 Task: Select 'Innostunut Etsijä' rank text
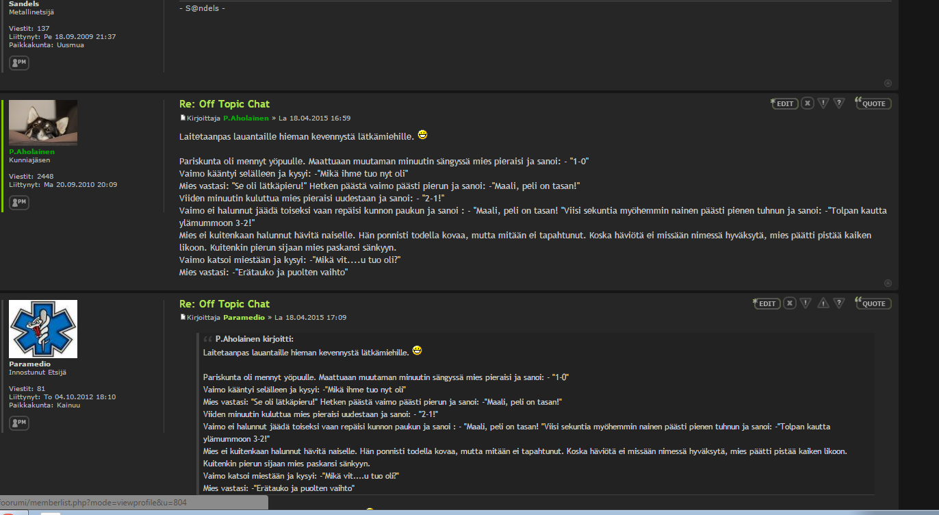tap(38, 373)
